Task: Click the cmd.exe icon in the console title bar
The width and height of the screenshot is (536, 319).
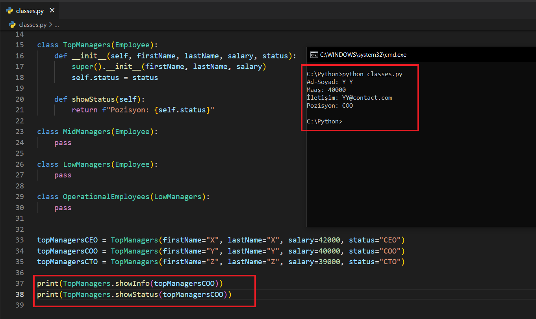Action: pyautogui.click(x=314, y=55)
